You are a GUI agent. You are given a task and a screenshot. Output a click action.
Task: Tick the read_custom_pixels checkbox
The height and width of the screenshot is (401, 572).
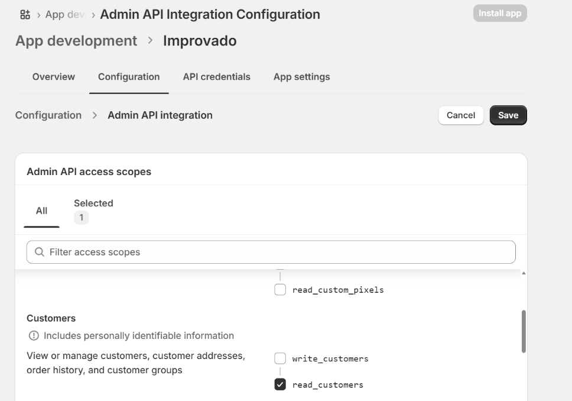(280, 290)
